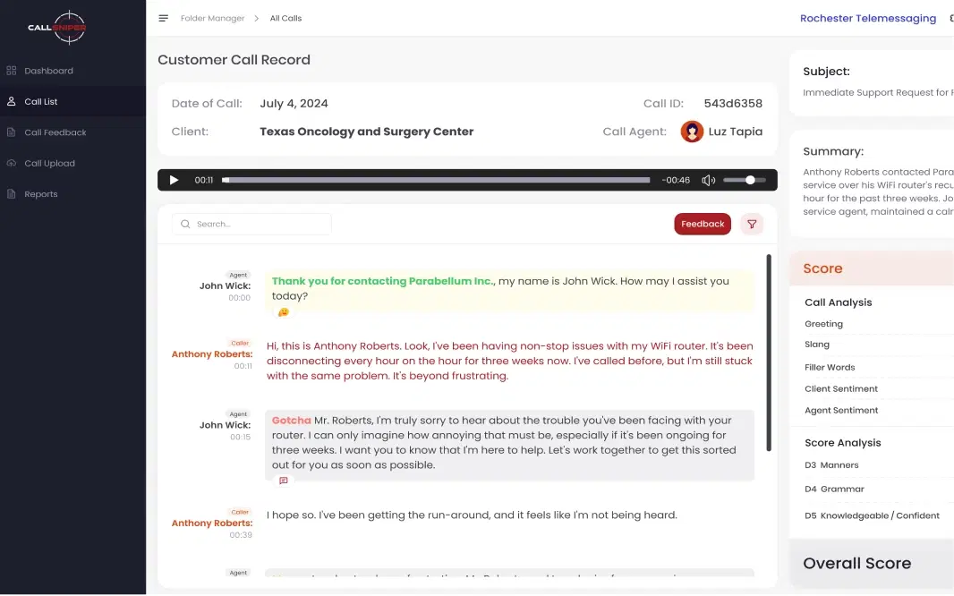The image size is (954, 596).
Task: Select the D3 Manners row
Action: (x=879, y=465)
